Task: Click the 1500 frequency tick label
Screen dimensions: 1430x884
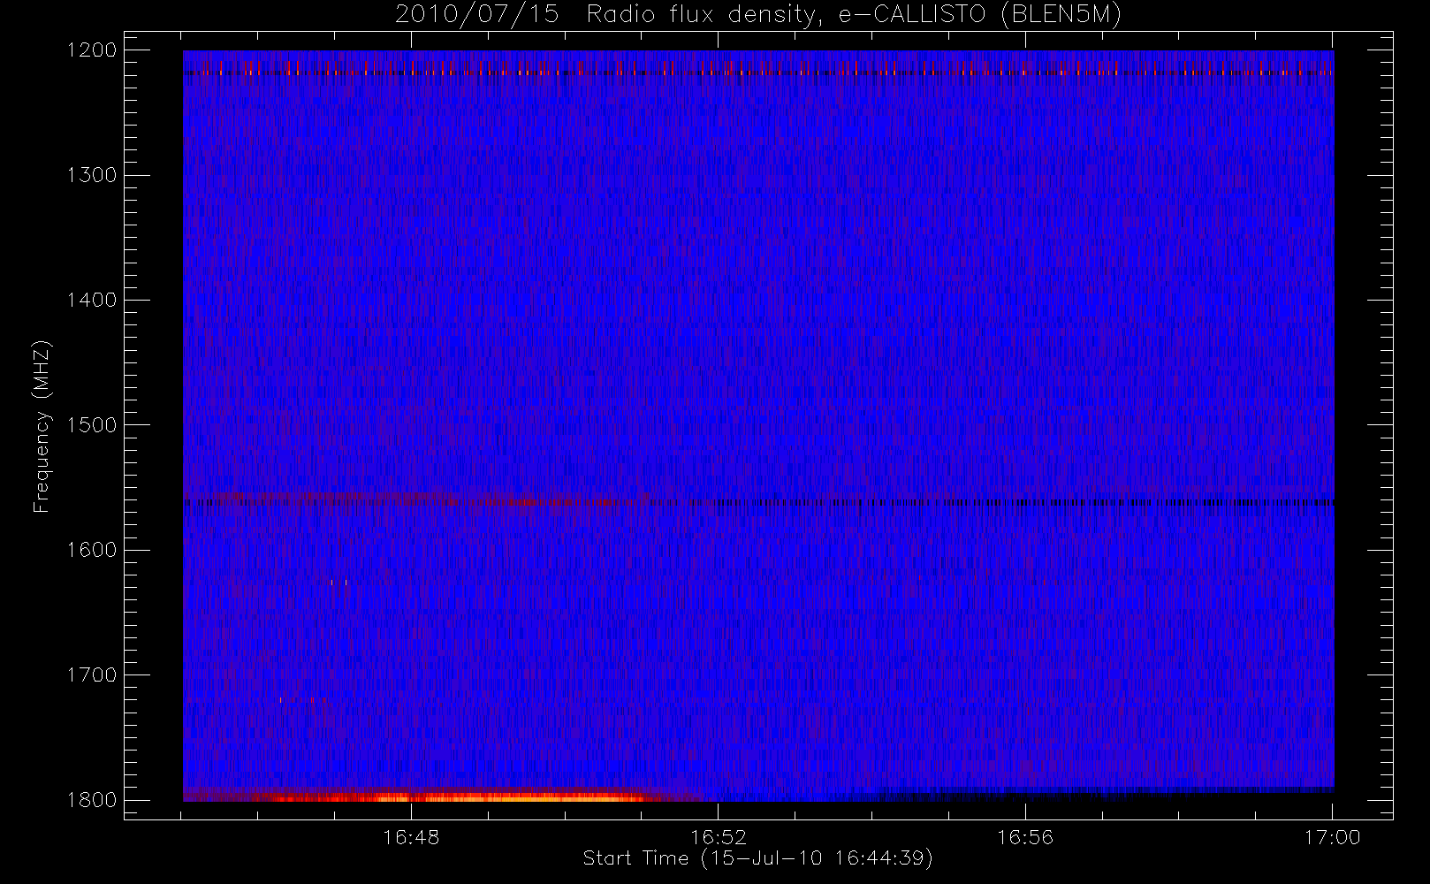Action: (x=92, y=425)
